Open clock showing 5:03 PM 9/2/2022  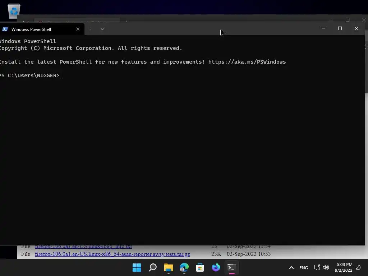[344, 267]
